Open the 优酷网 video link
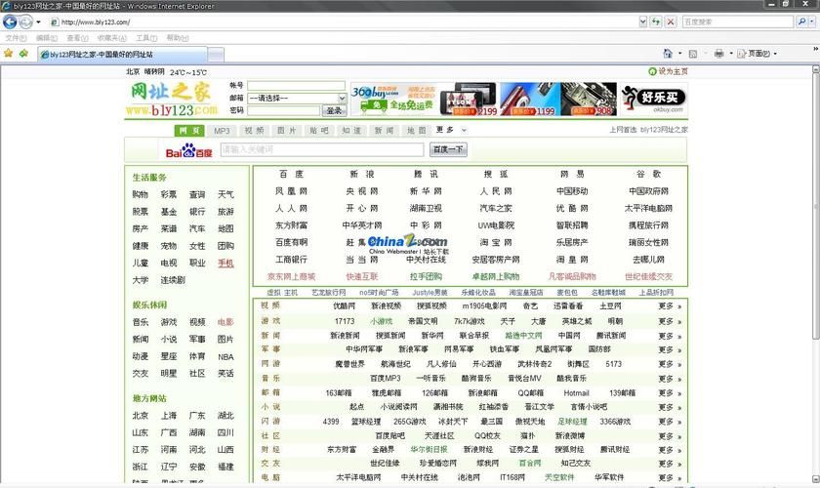The height and width of the screenshot is (488, 820). click(x=344, y=306)
